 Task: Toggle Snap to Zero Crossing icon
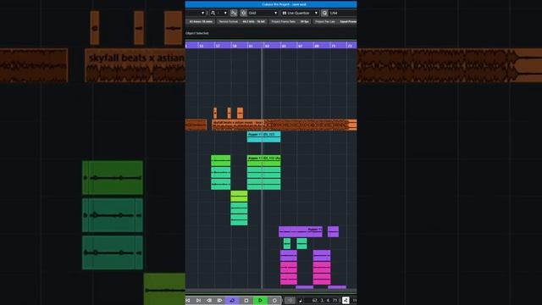[234, 14]
